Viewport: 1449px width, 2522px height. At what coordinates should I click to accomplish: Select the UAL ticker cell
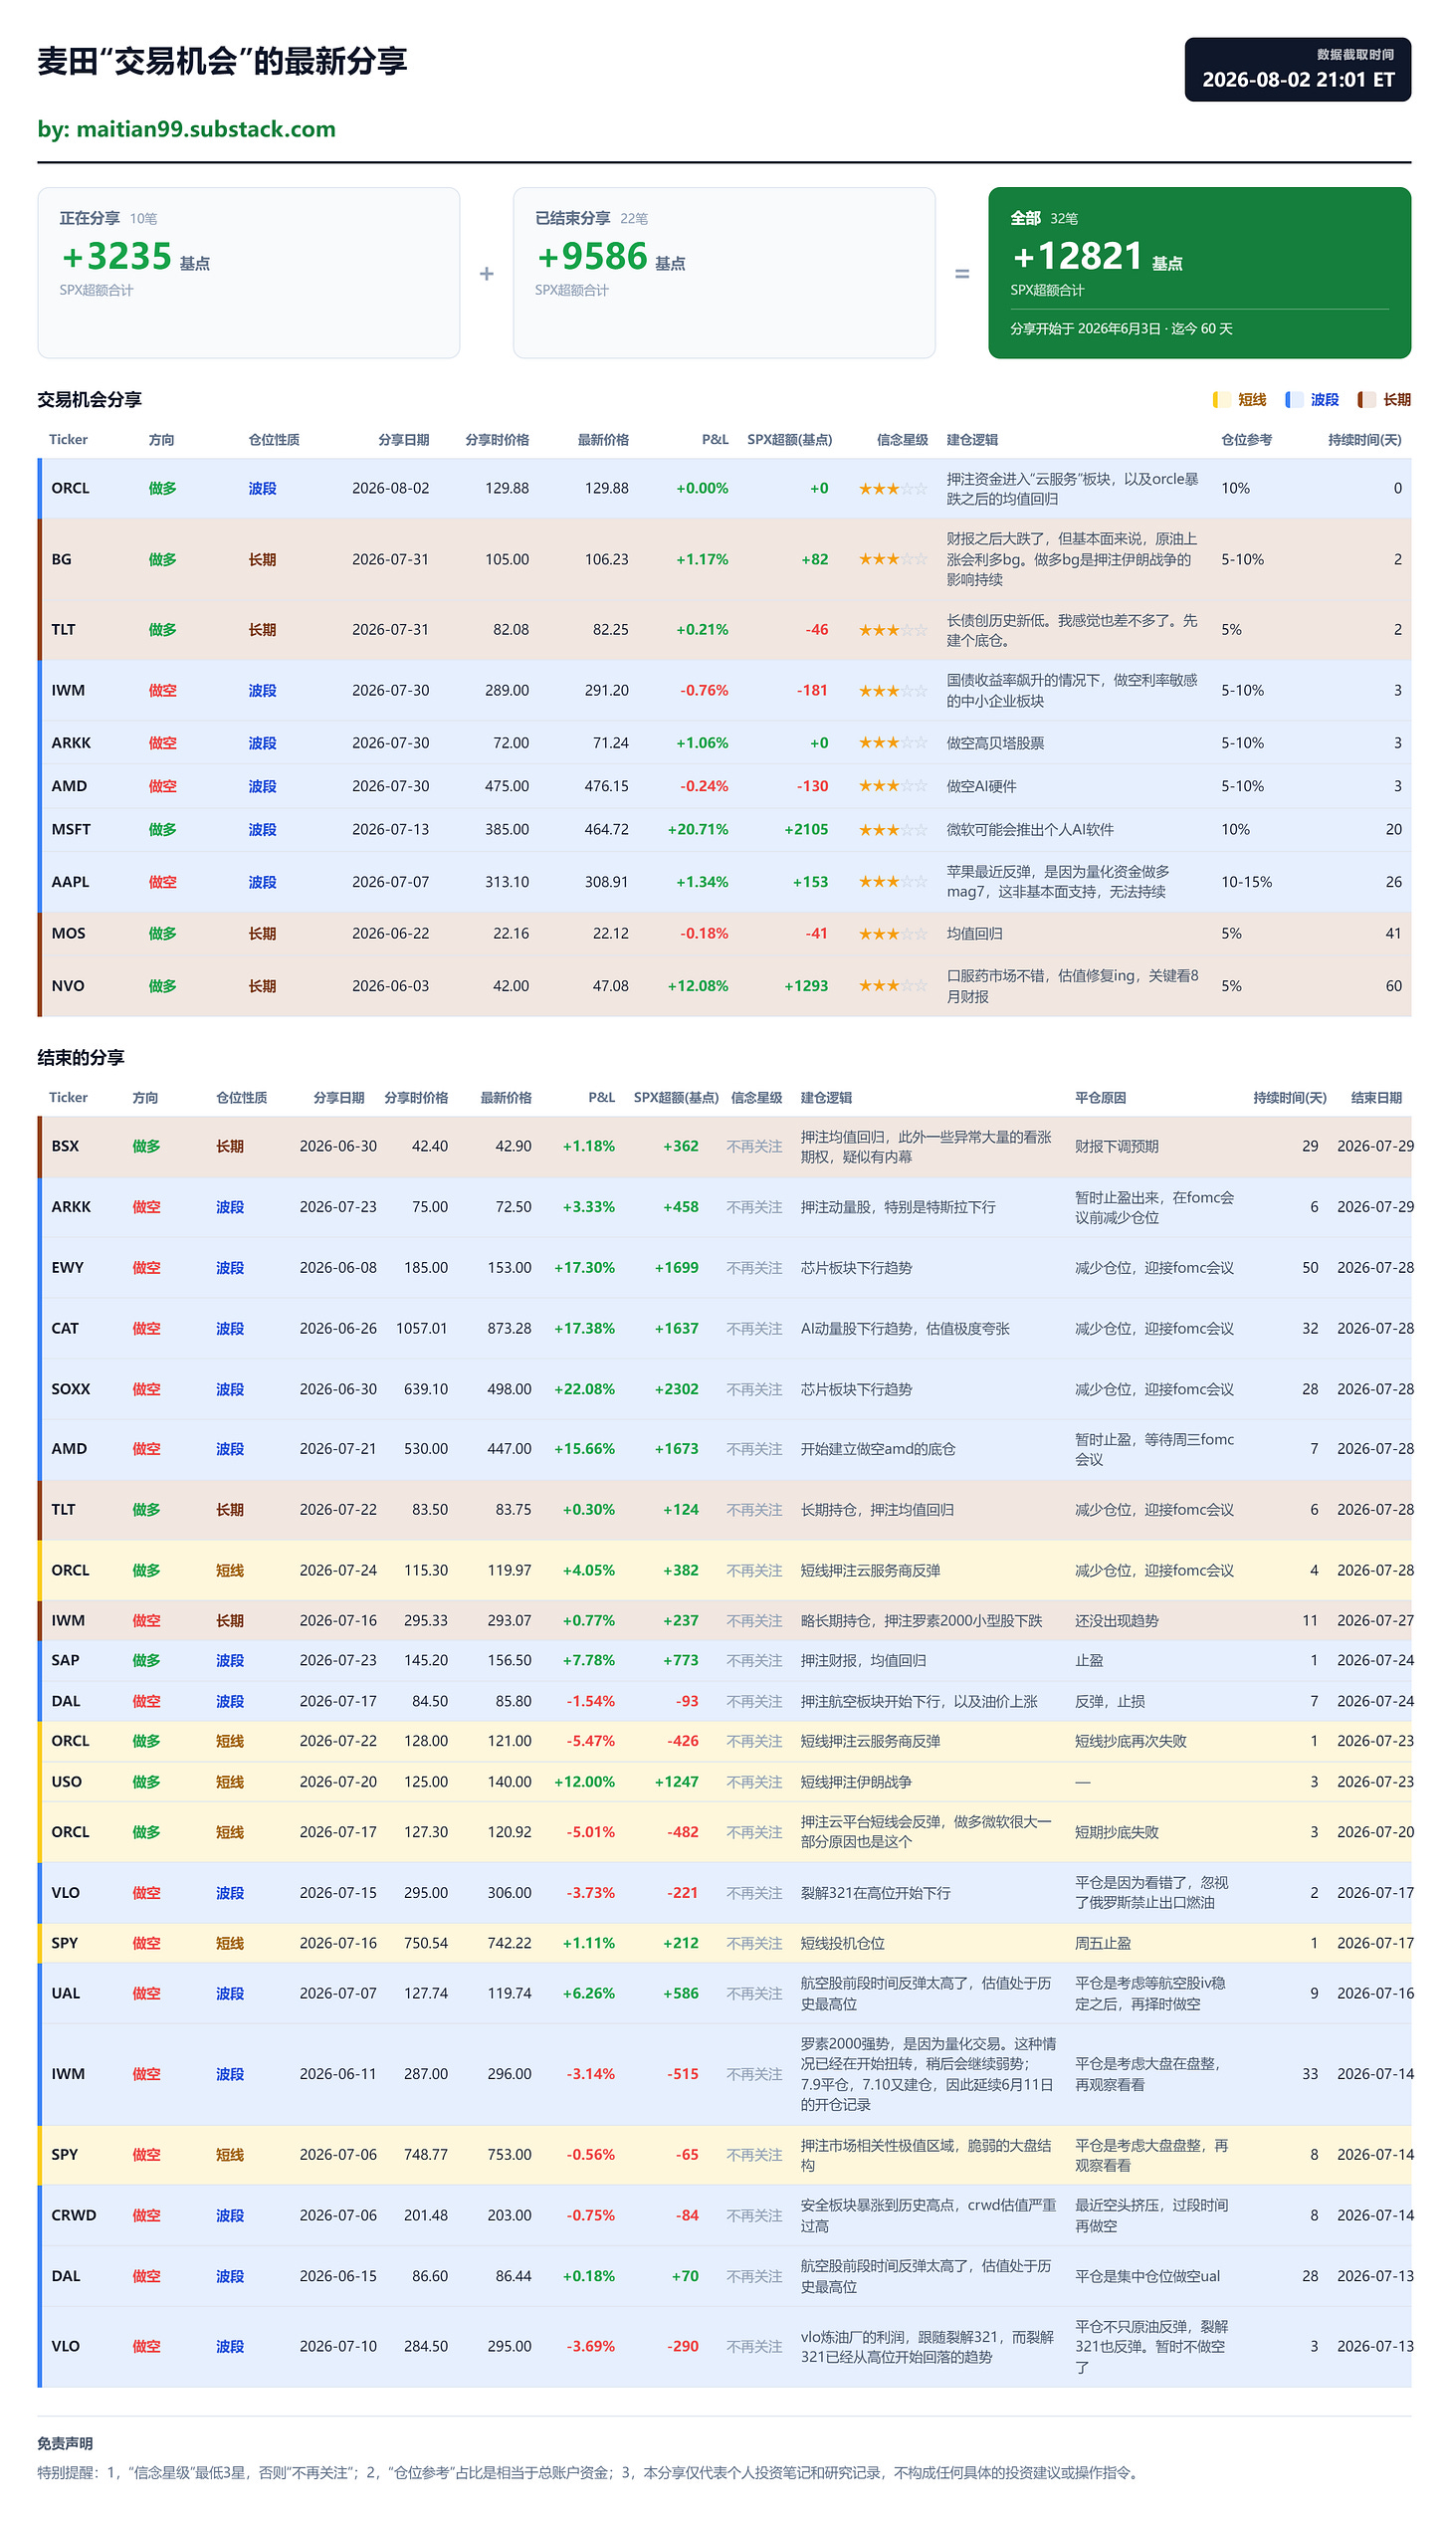point(66,1994)
